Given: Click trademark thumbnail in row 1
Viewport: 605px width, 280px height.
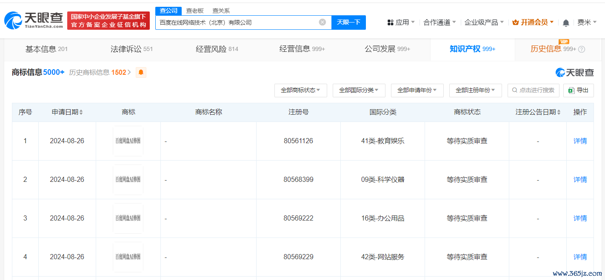Looking at the screenshot, I should (128, 141).
